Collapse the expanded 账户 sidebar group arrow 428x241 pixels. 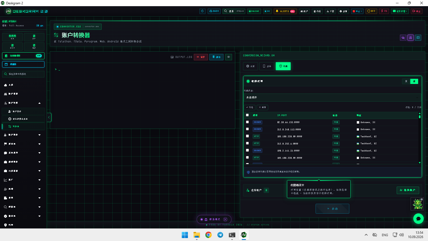click(x=39, y=103)
